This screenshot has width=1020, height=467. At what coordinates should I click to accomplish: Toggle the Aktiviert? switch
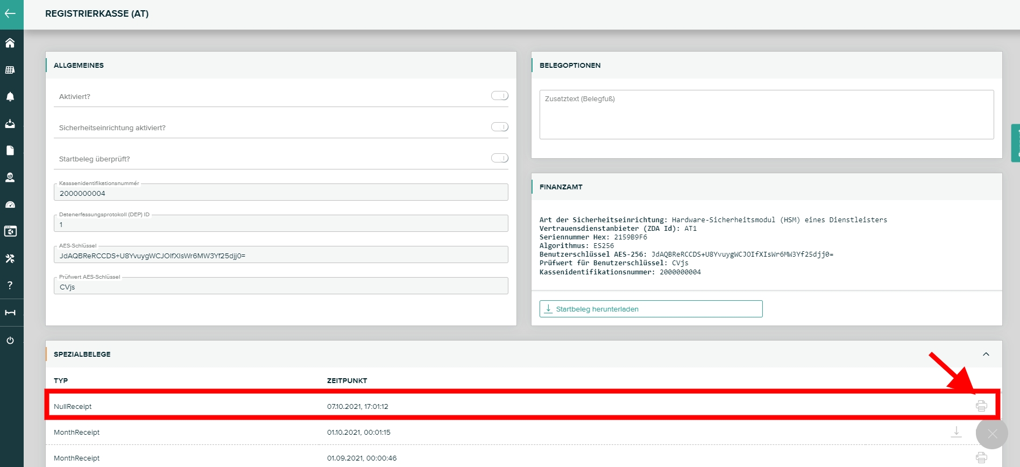500,96
